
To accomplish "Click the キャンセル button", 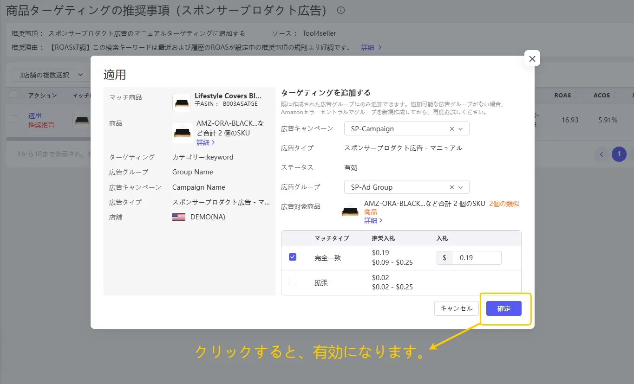I will [457, 308].
